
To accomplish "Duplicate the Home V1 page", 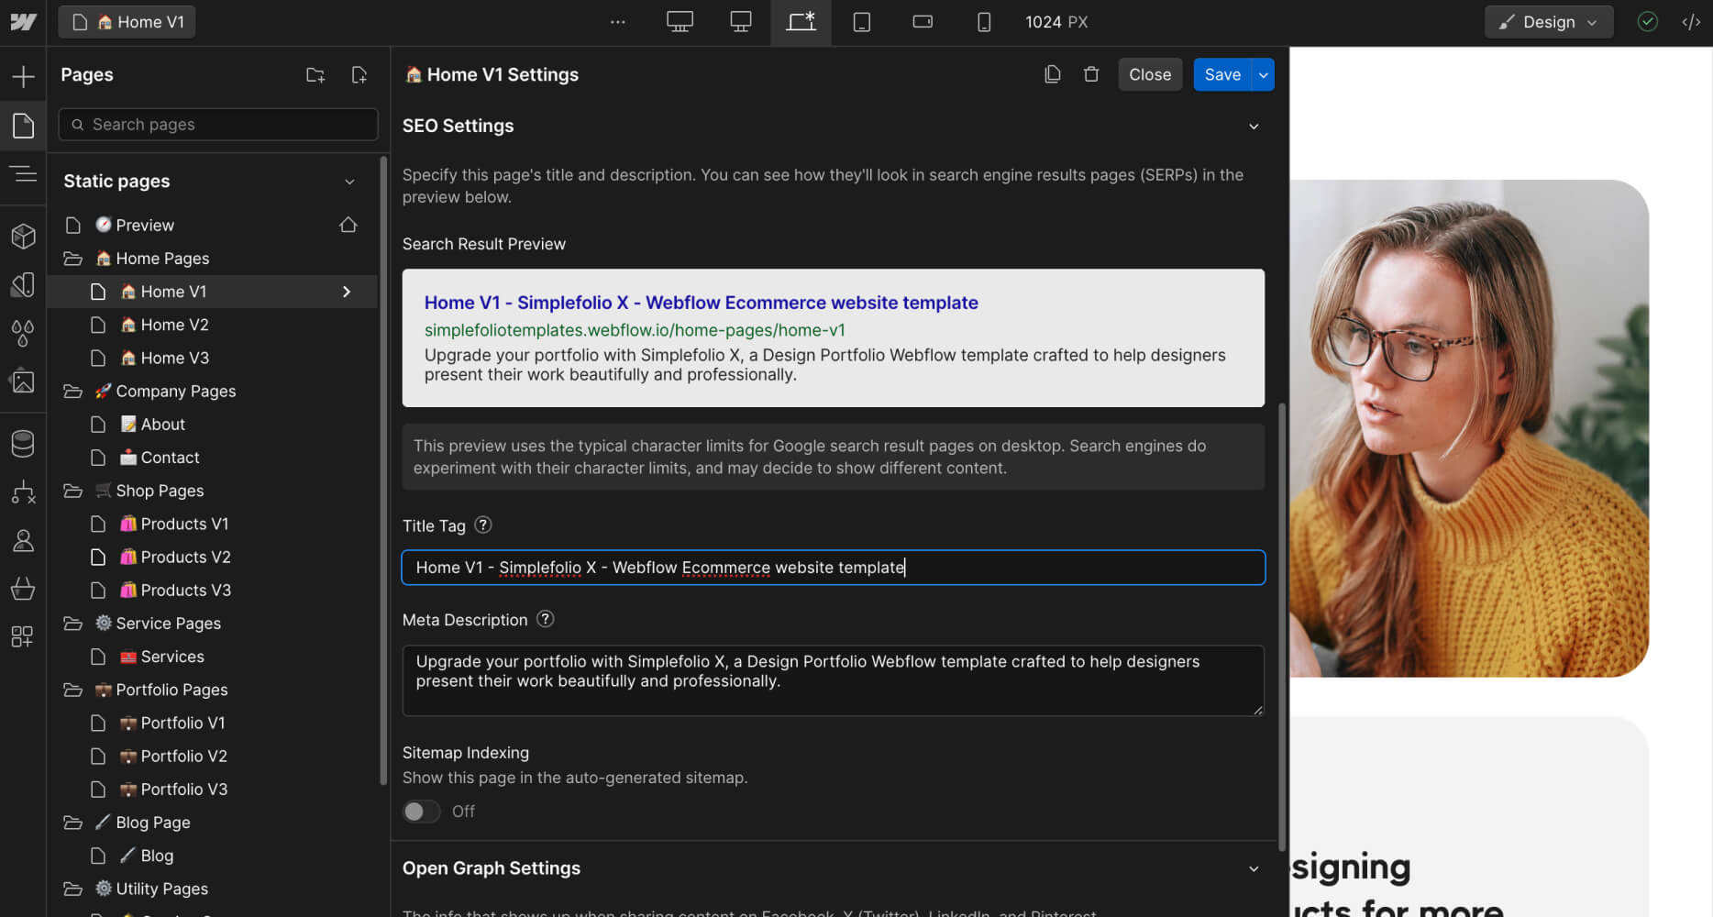I will pyautogui.click(x=1053, y=74).
